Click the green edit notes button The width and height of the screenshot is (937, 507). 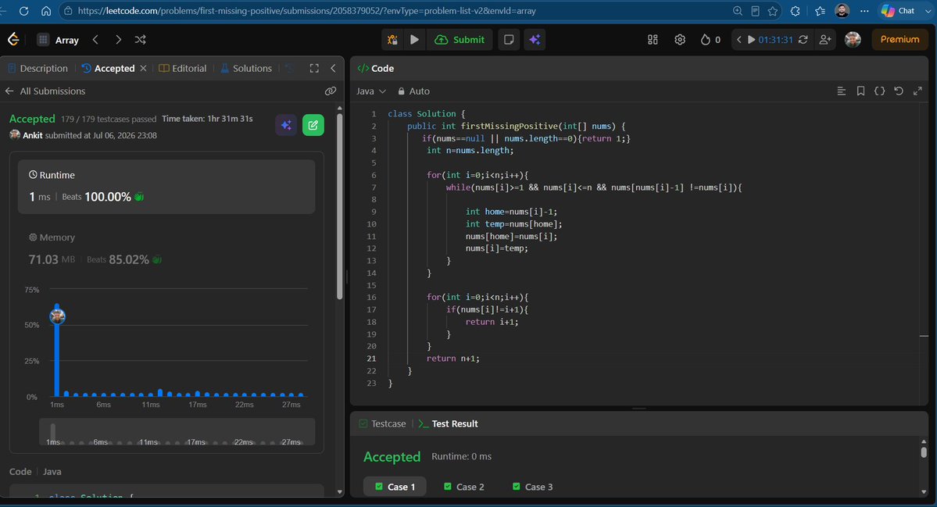point(313,125)
